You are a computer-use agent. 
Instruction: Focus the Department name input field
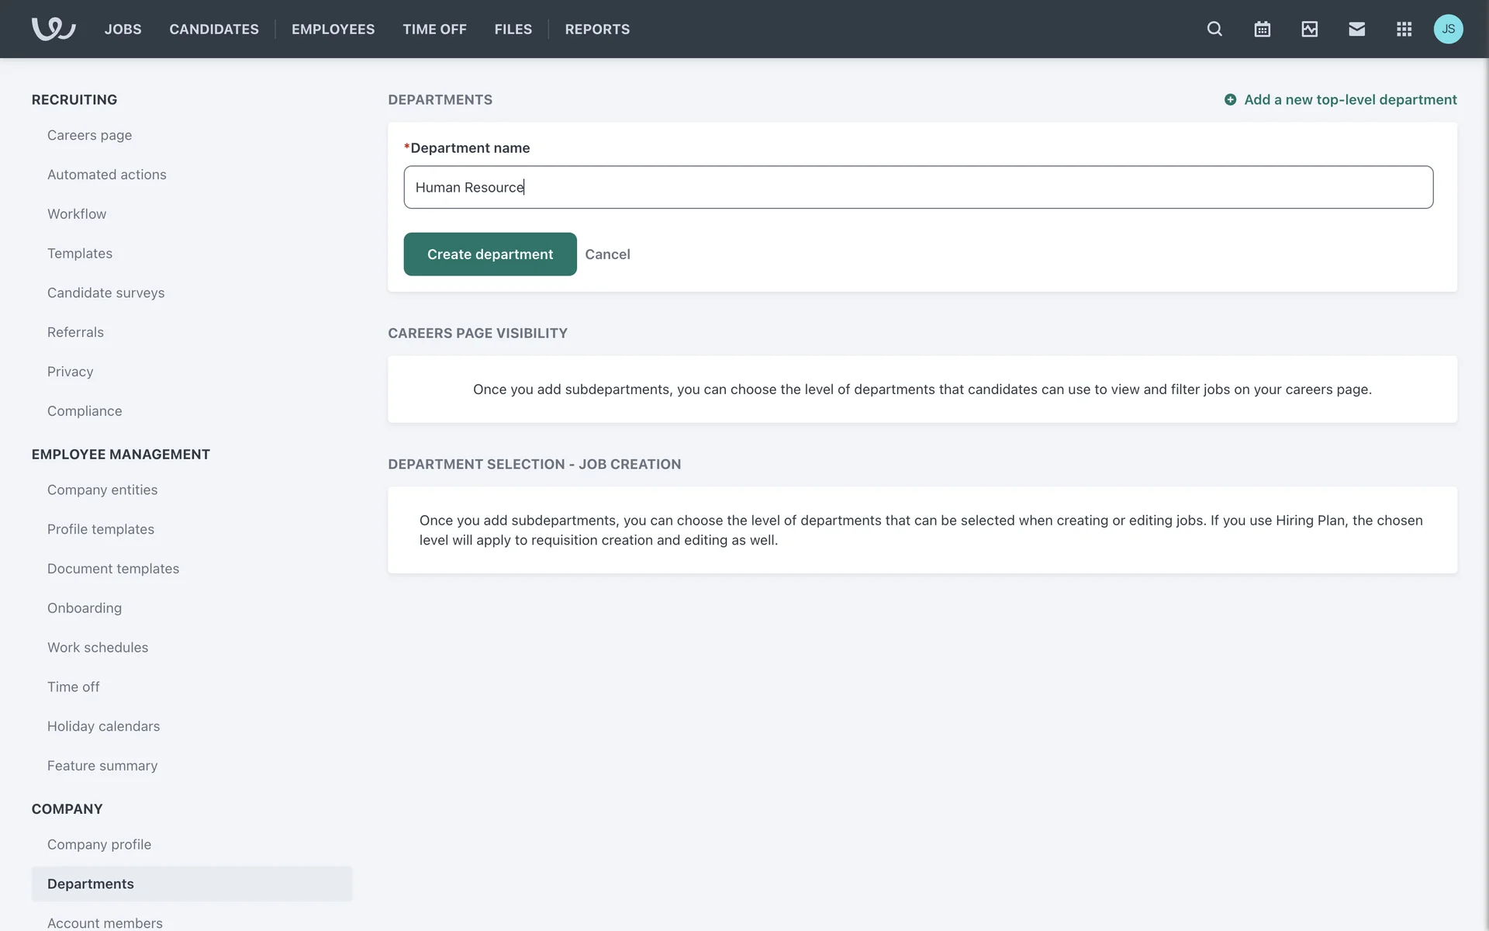click(917, 187)
